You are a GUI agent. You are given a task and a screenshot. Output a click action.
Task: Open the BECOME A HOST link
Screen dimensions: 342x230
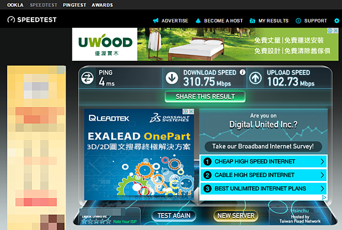point(223,20)
